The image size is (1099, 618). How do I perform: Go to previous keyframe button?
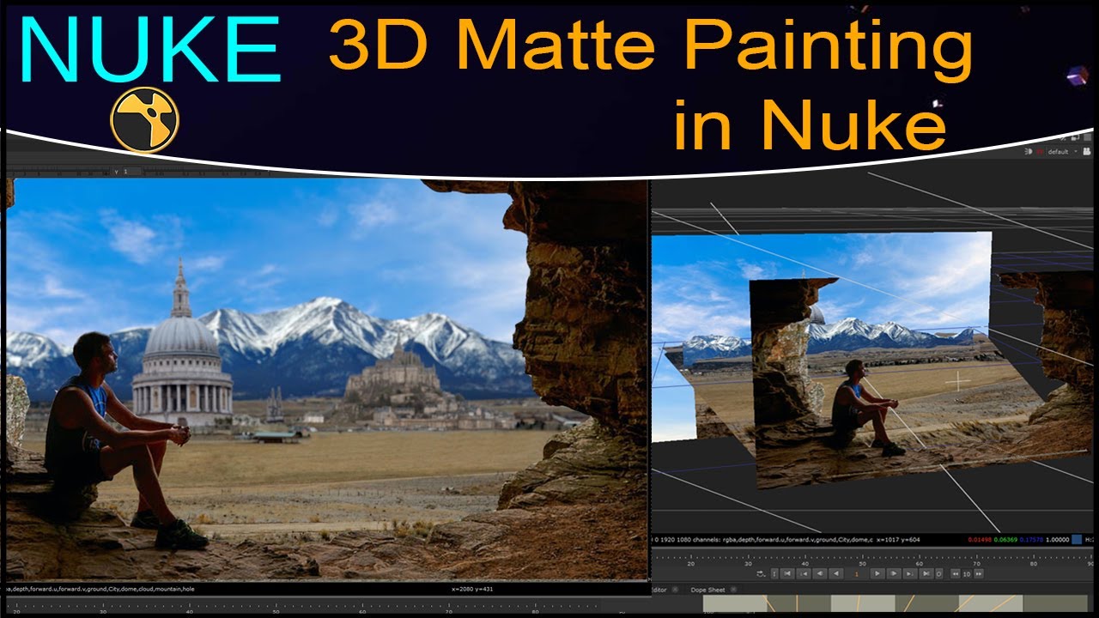pyautogui.click(x=804, y=573)
